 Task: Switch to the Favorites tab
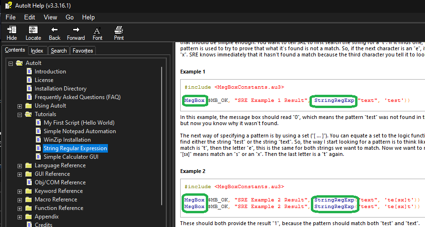(83, 51)
